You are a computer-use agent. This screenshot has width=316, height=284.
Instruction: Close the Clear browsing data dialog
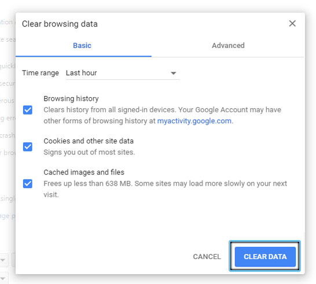point(292,24)
